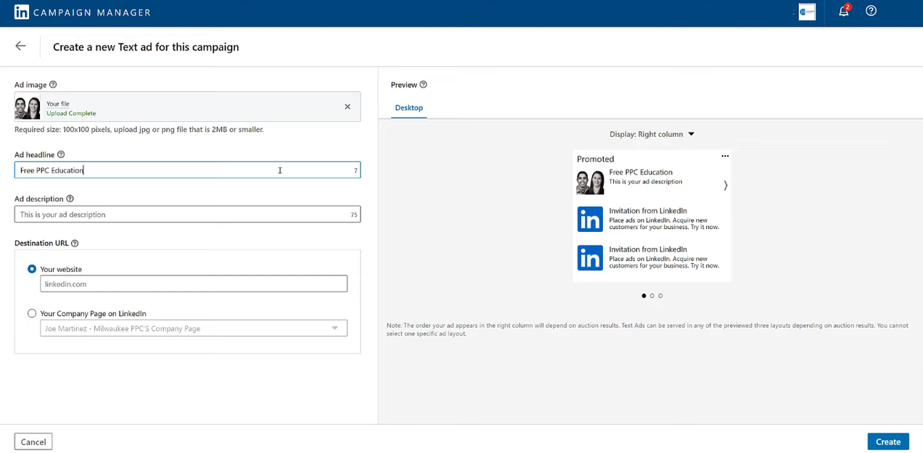Click 'This is your ad description' preview text

[646, 182]
